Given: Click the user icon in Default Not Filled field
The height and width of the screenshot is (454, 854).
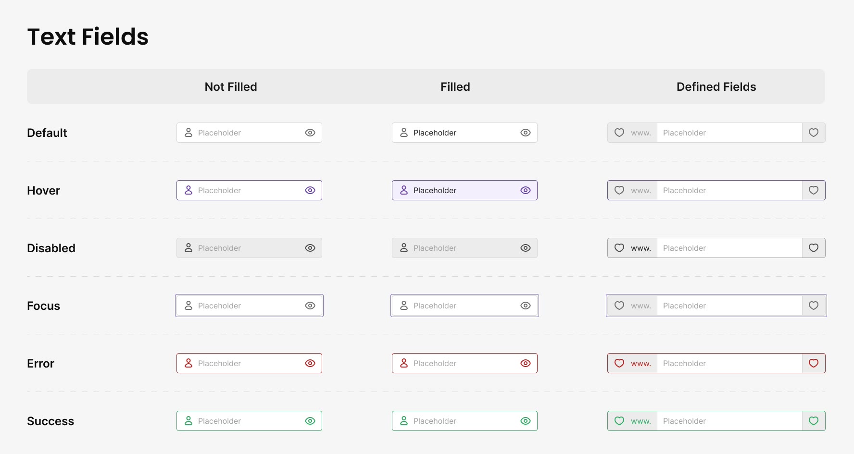Looking at the screenshot, I should (188, 133).
